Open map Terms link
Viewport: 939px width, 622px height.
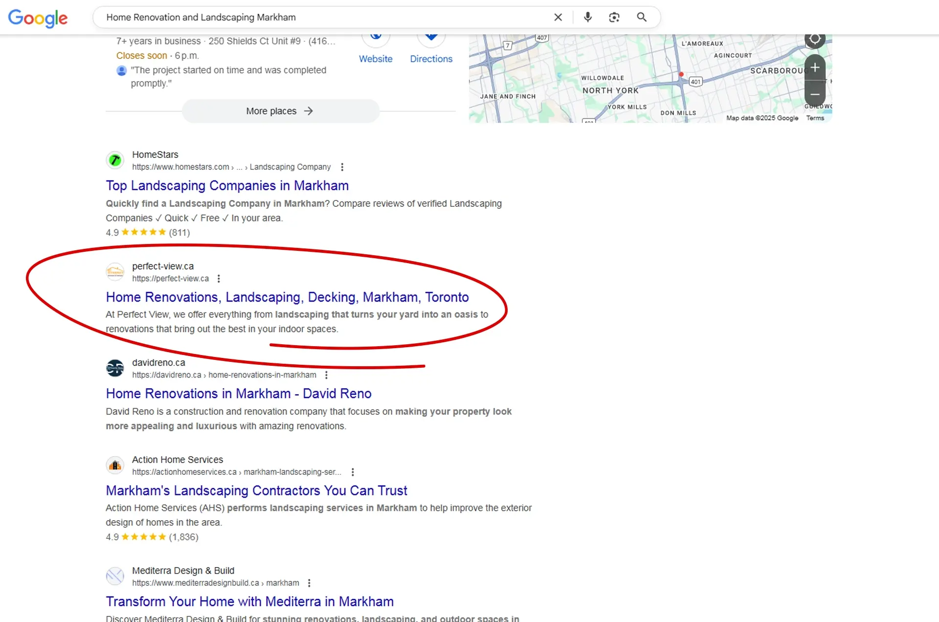pyautogui.click(x=815, y=118)
